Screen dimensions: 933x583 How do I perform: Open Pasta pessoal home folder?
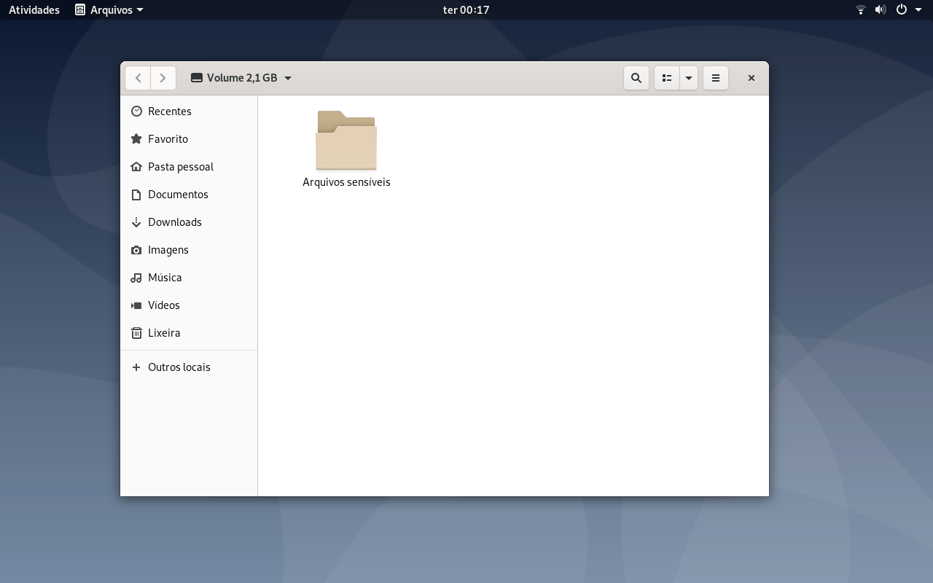coord(189,167)
